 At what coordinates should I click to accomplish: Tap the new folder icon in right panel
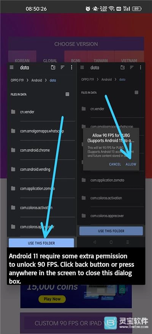123,68
